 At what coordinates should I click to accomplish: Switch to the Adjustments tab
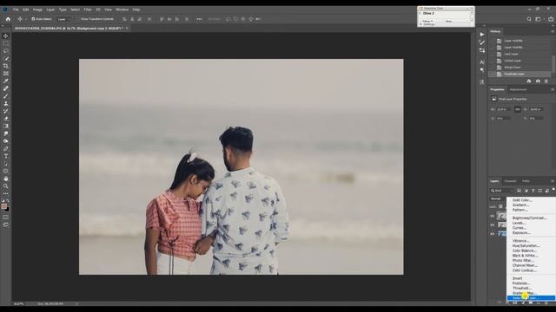518,89
